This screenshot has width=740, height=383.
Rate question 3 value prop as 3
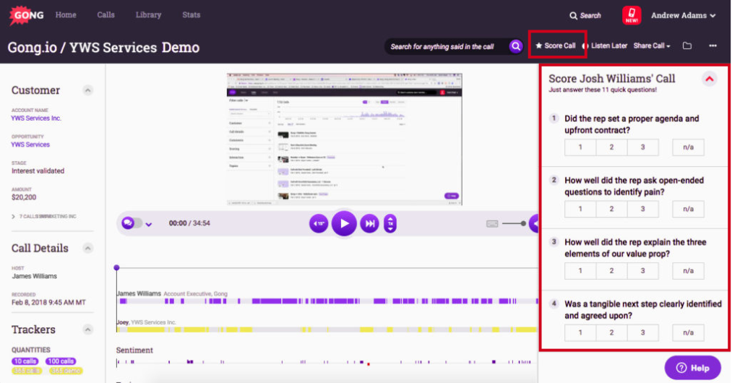point(642,271)
